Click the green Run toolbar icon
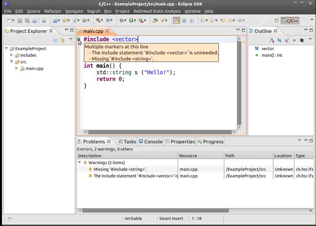 tap(131, 21)
